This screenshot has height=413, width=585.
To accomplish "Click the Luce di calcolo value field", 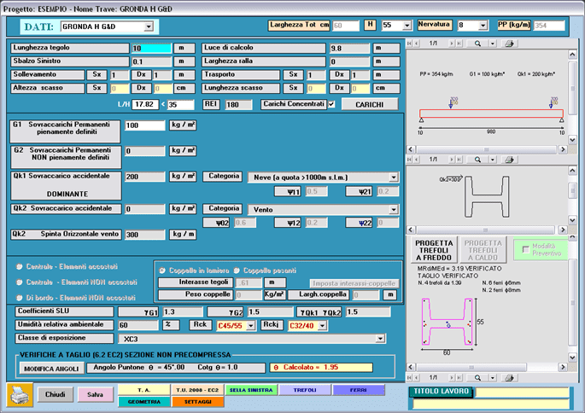I will 349,49.
